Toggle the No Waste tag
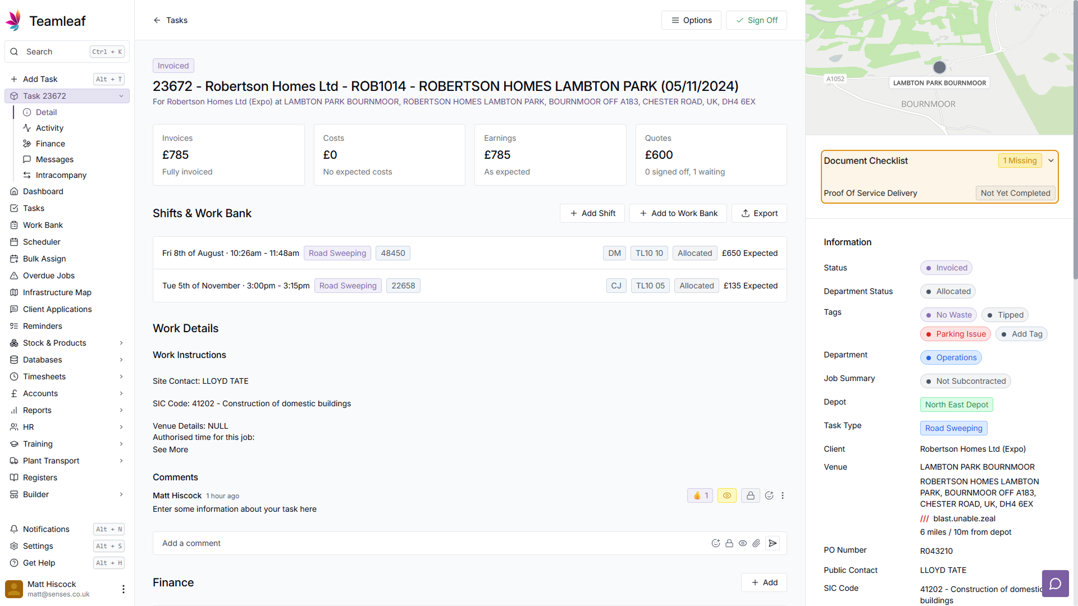This screenshot has height=606, width=1078. (948, 315)
